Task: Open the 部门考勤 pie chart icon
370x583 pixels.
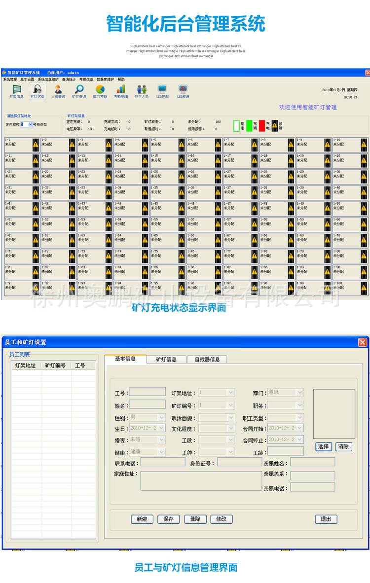Action: pyautogui.click(x=100, y=90)
